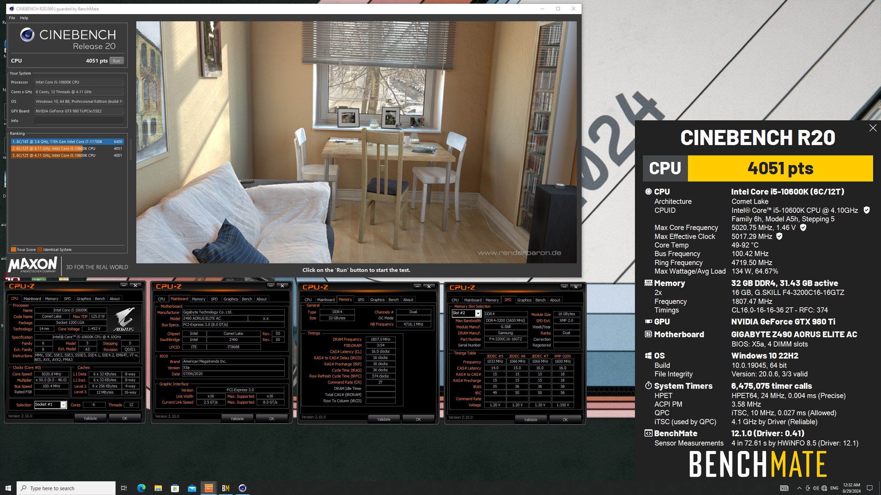Open SPD tab in CPU-Z motherboard window
881x495 pixels.
click(x=214, y=299)
